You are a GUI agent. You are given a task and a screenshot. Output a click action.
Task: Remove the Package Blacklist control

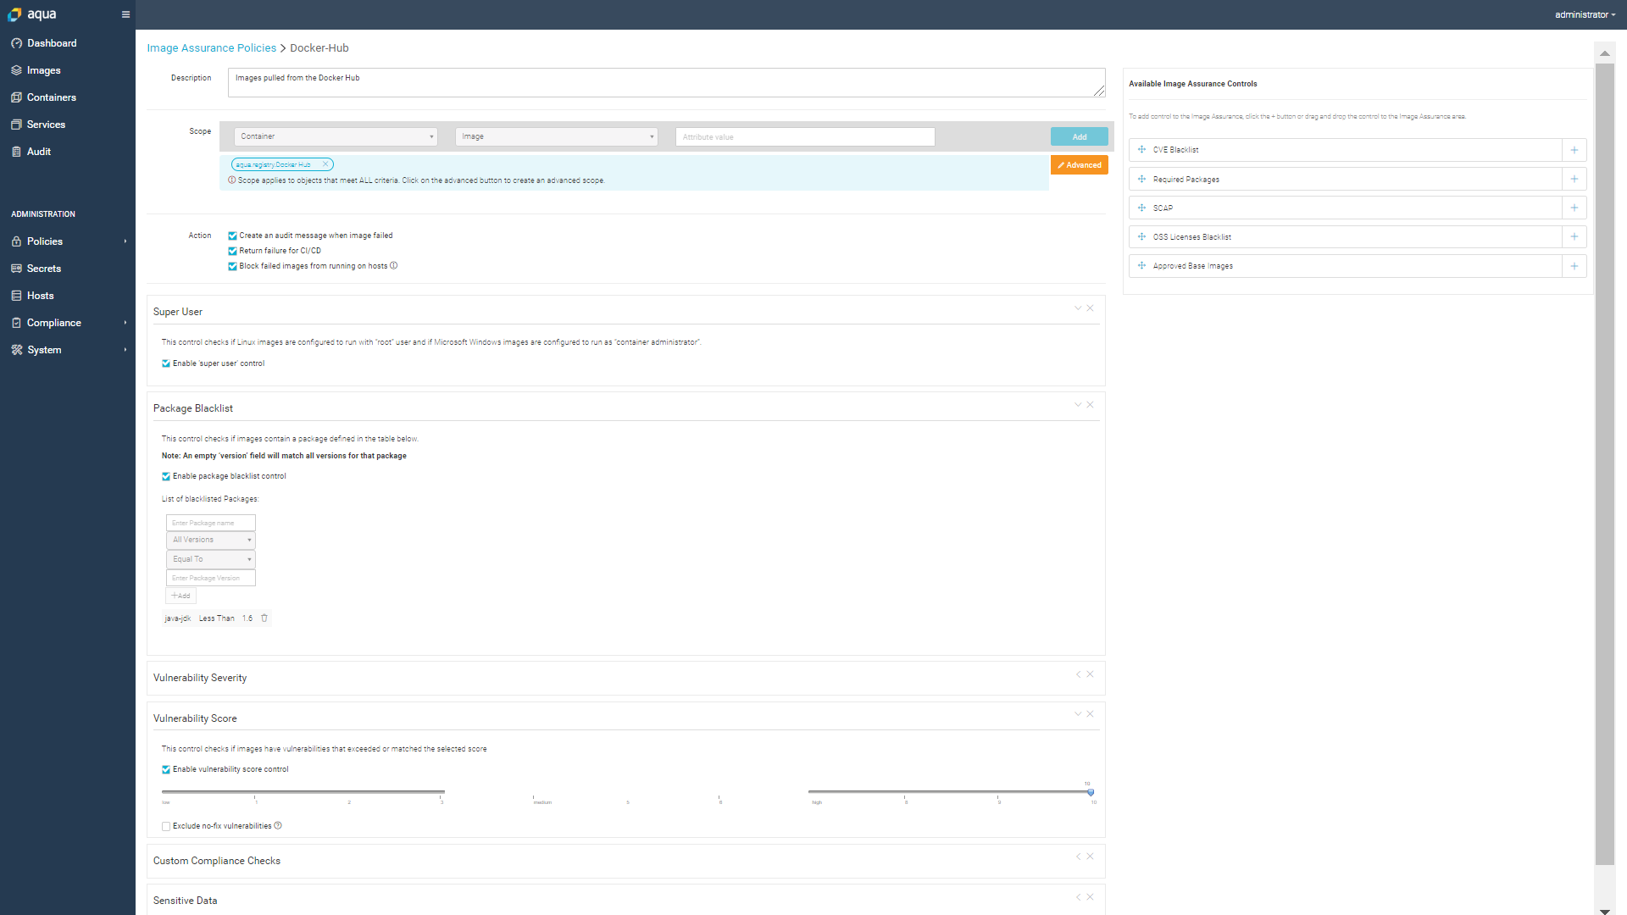[x=1091, y=405]
